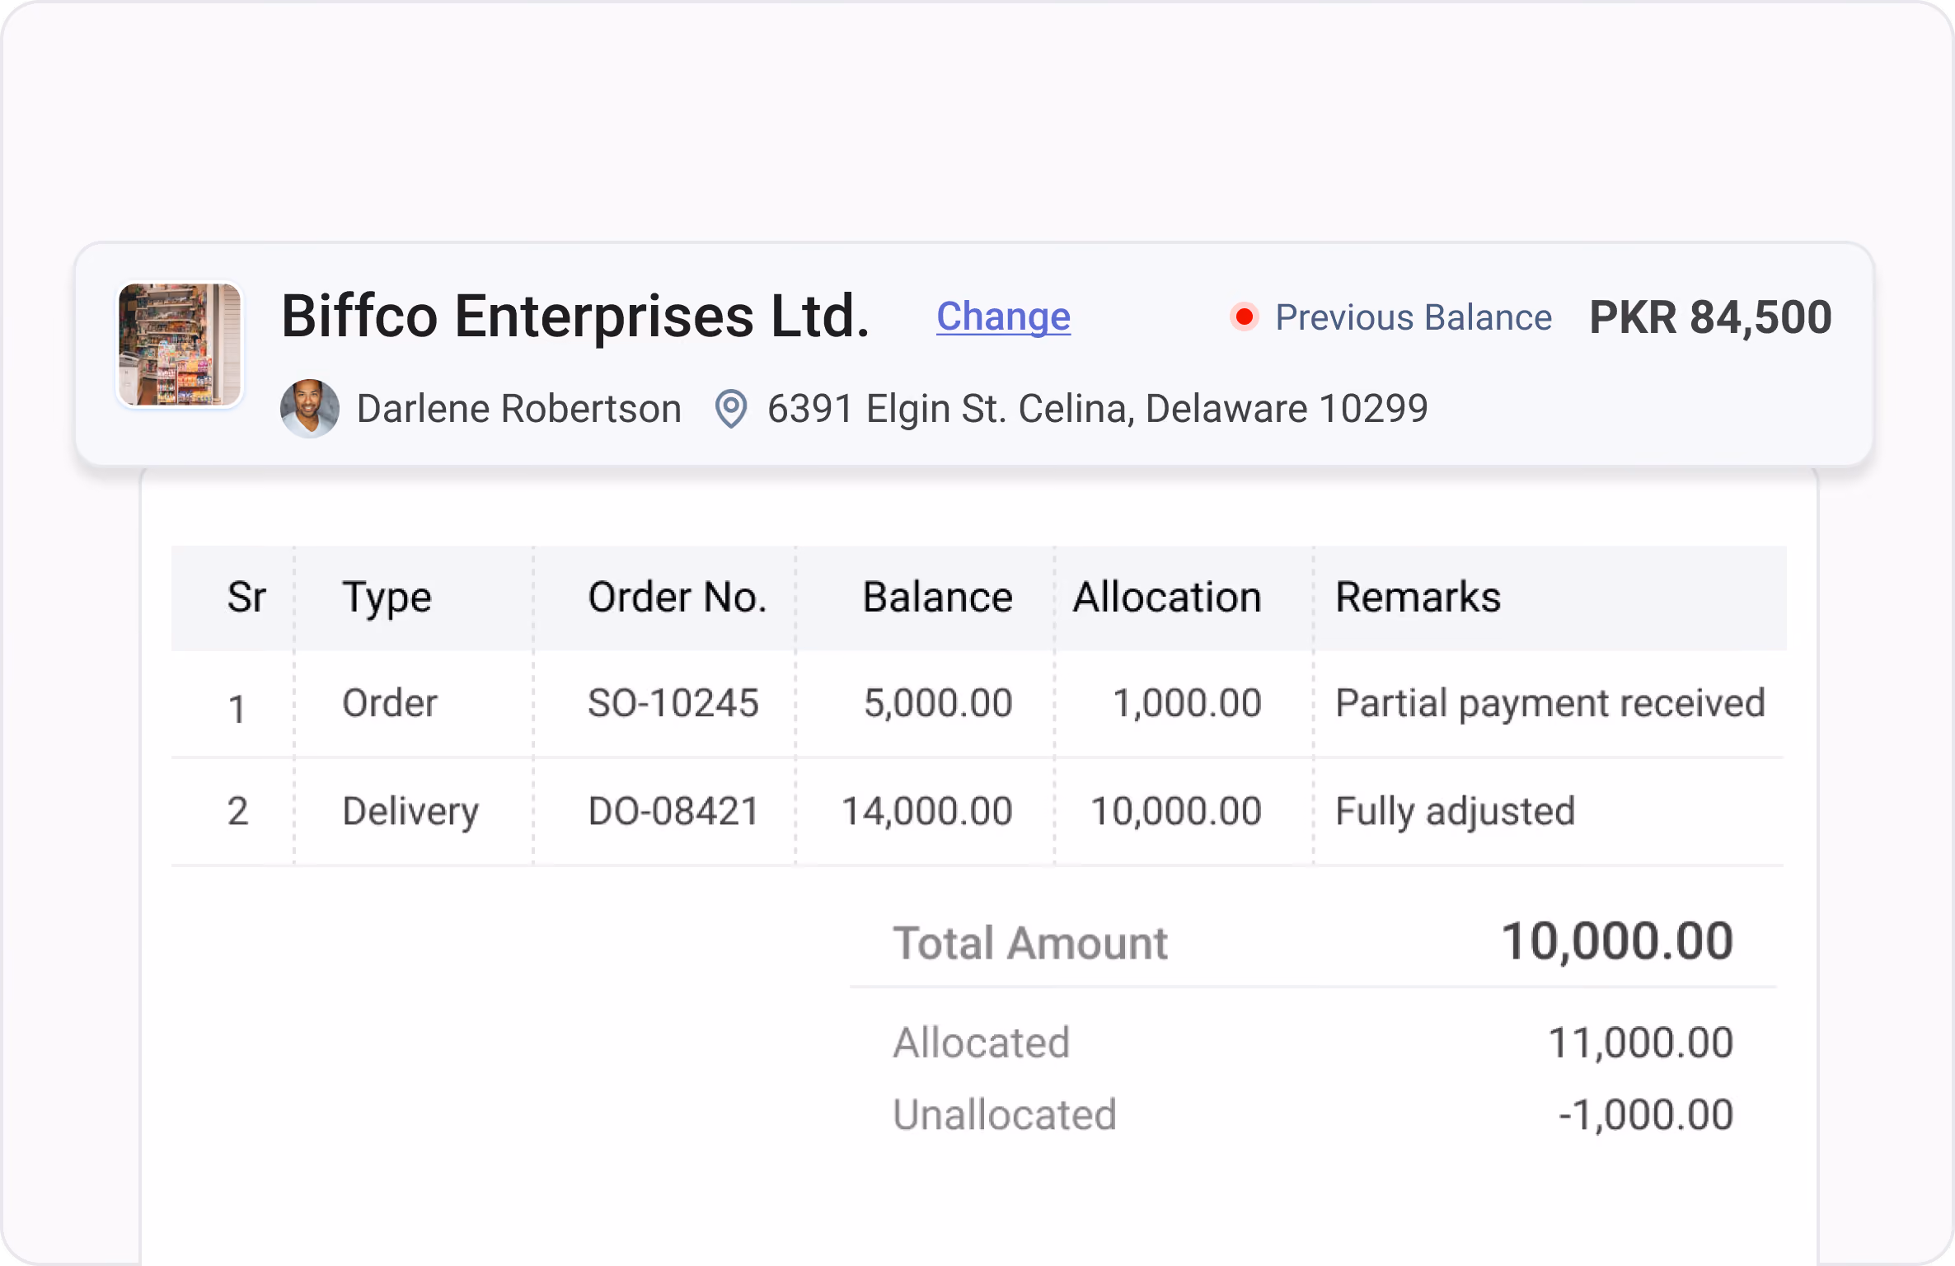Select the Delivery type cell in row 2
This screenshot has width=1955, height=1266.
(410, 812)
